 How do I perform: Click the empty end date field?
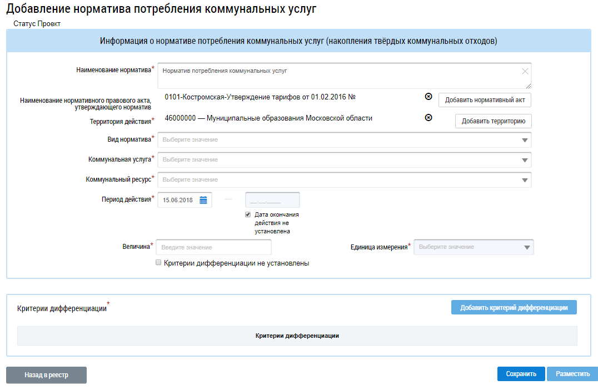[x=272, y=200]
